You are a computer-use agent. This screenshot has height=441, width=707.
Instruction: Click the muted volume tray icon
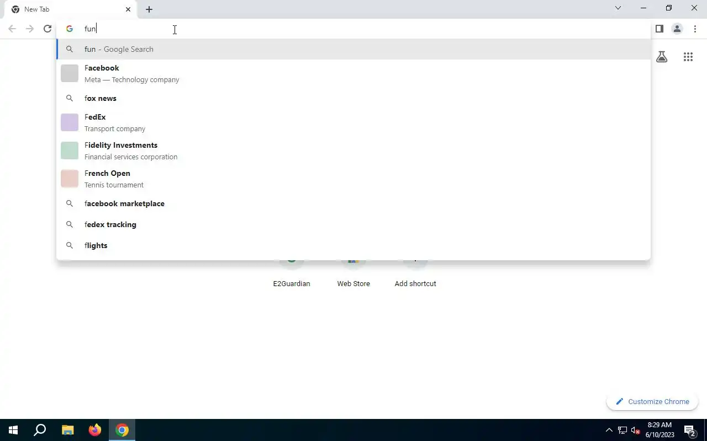coord(636,430)
